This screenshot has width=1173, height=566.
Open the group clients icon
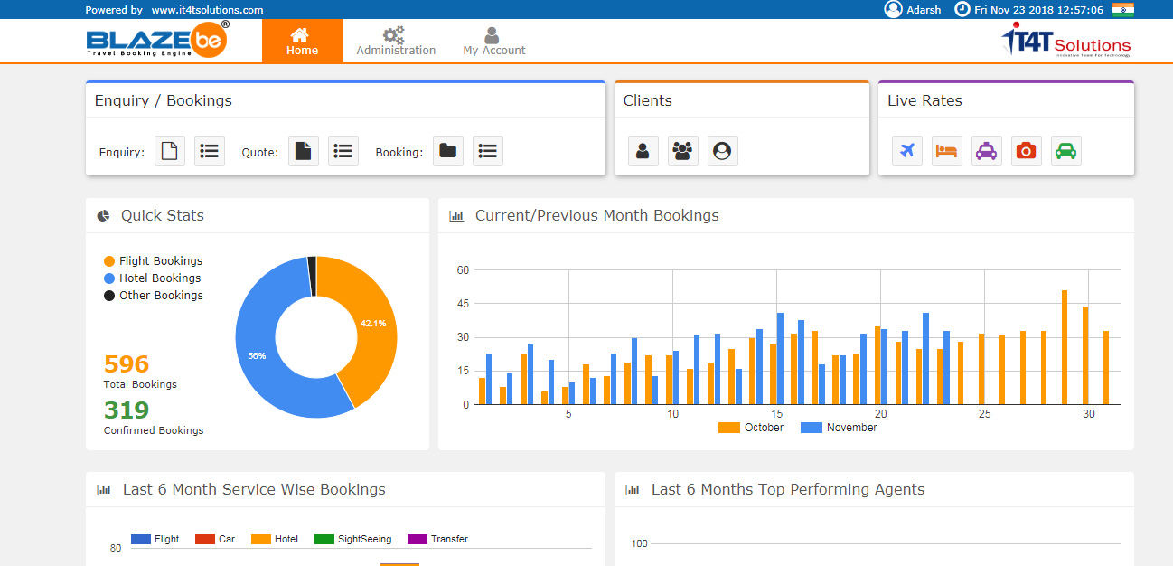tap(682, 152)
